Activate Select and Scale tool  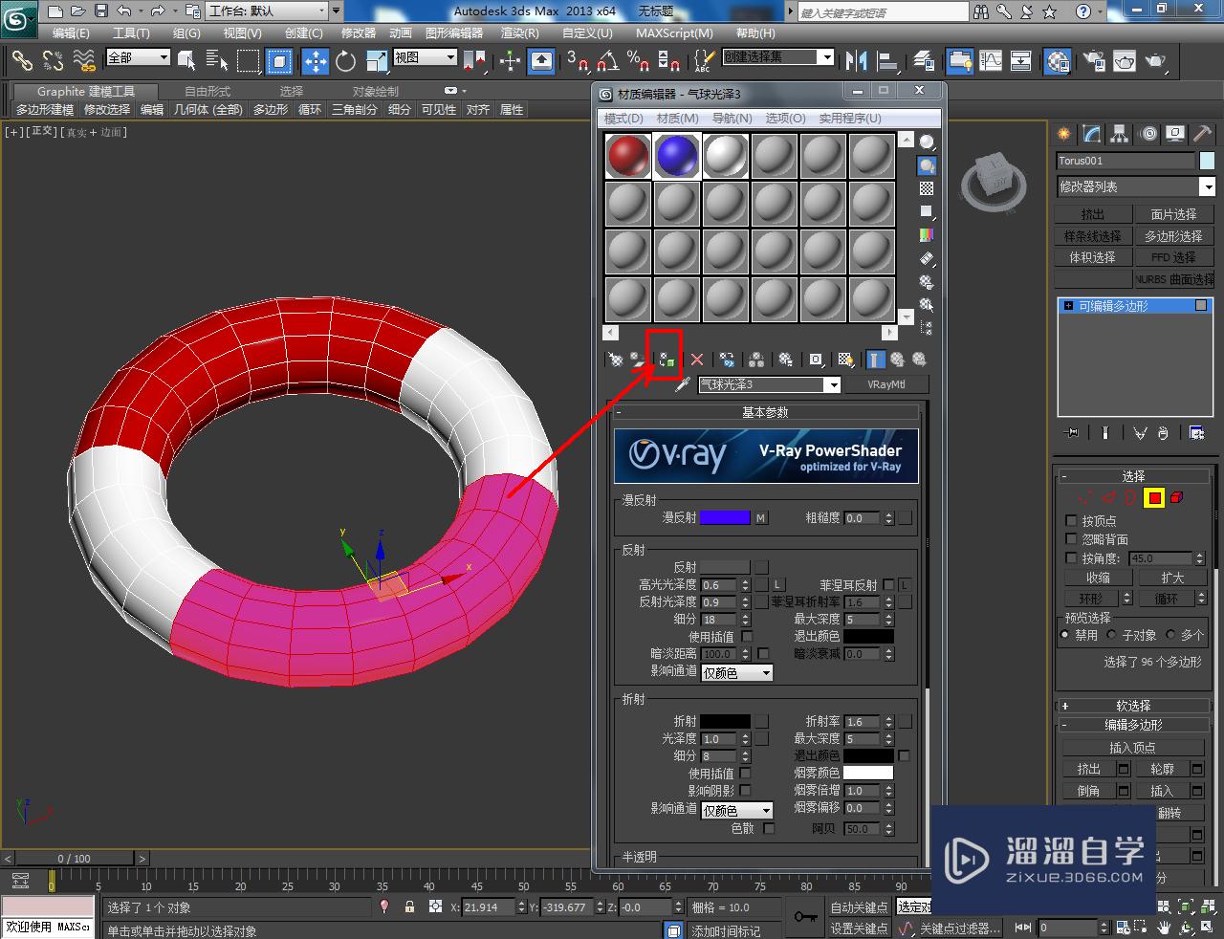(376, 61)
